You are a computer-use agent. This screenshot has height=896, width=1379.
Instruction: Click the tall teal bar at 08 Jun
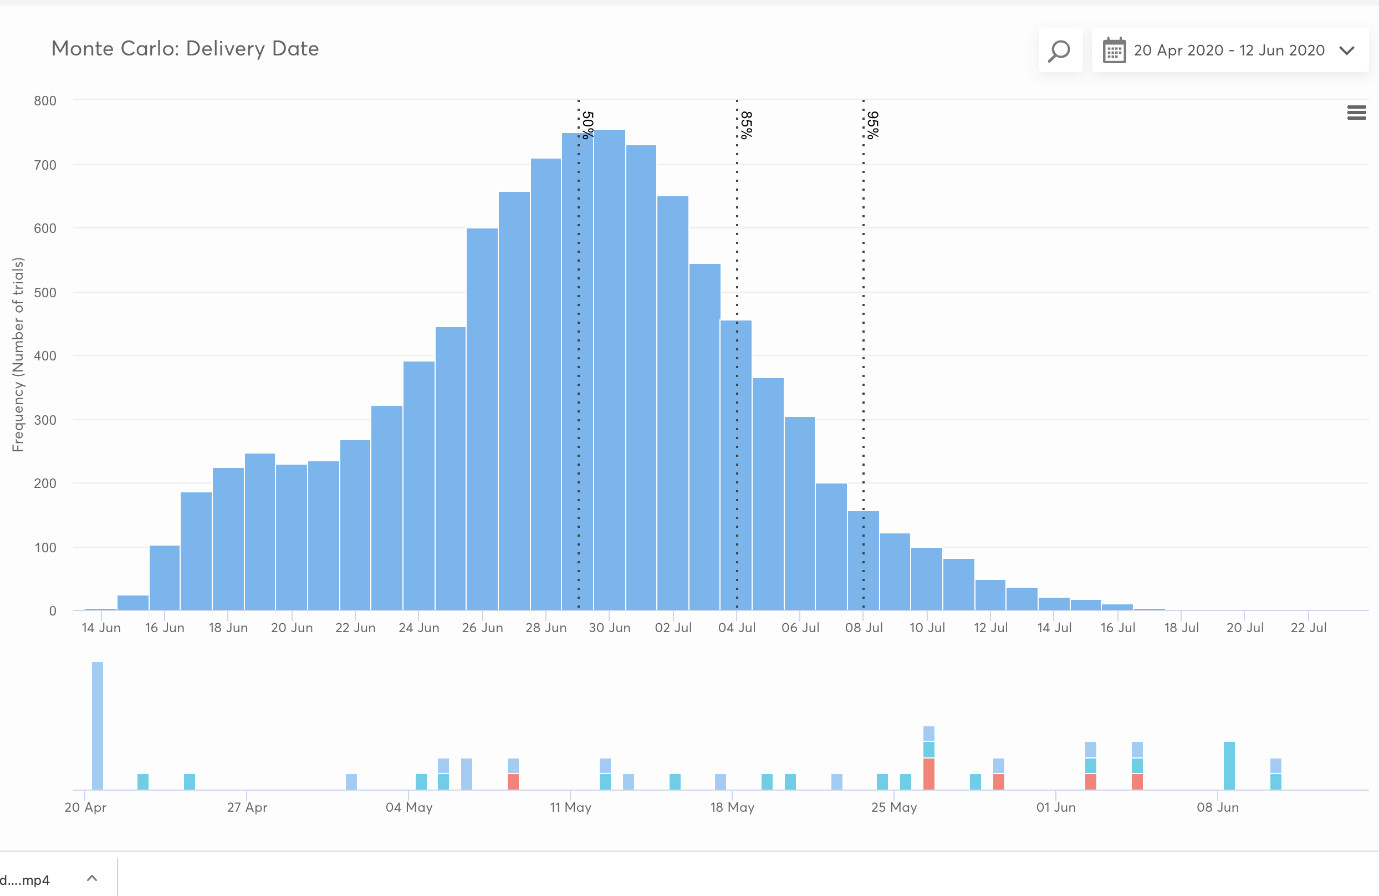1229,765
